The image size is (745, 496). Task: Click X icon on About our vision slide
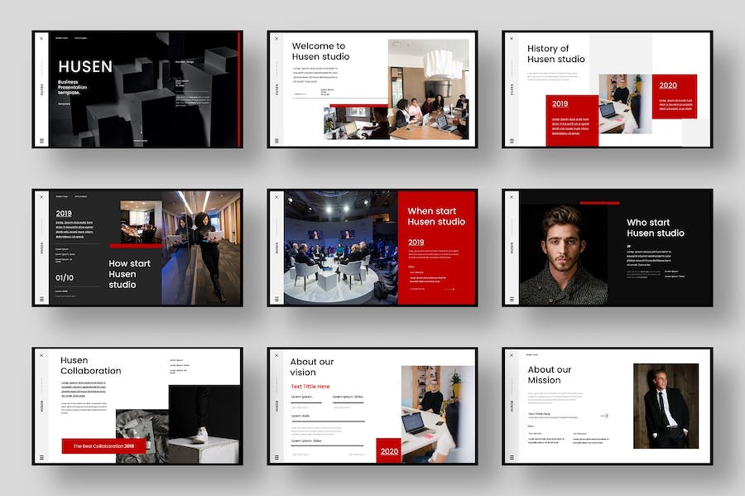pyautogui.click(x=276, y=354)
